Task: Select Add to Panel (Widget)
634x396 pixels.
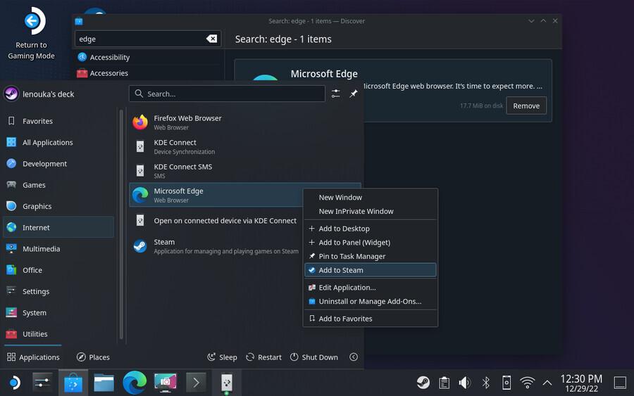Action: pos(371,242)
